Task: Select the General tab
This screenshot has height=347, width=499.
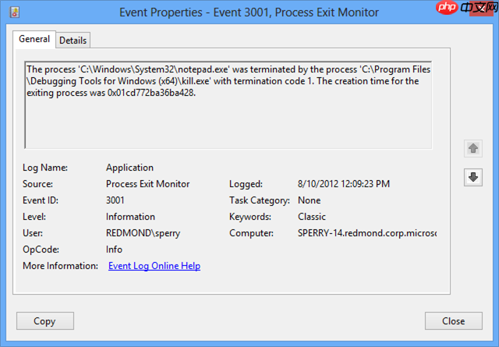Action: click(x=34, y=39)
